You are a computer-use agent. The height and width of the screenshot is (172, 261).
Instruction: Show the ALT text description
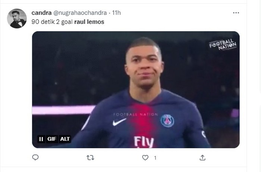click(65, 139)
